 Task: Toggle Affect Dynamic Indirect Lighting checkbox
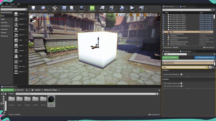181,83
